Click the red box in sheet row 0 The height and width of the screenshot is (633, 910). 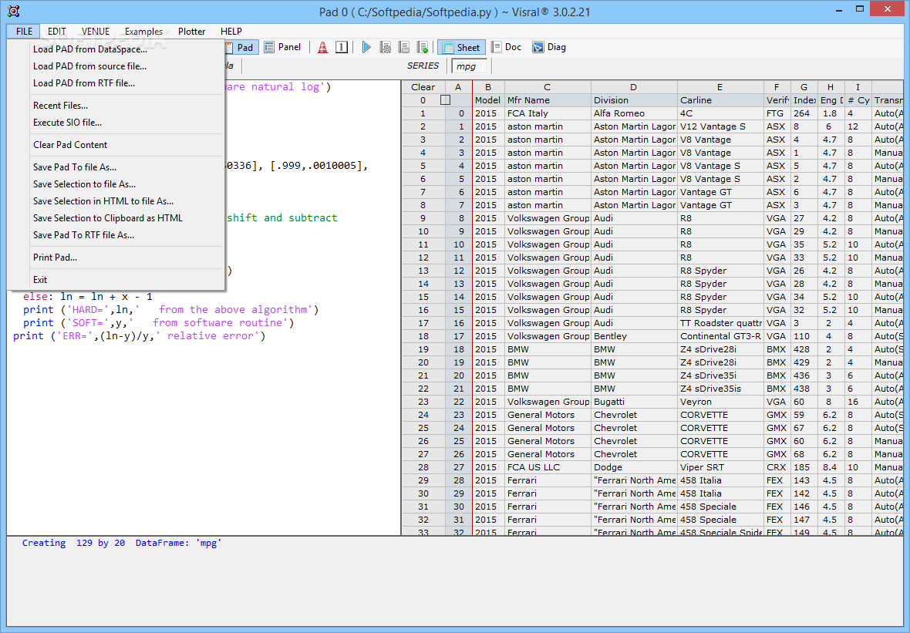pos(445,100)
